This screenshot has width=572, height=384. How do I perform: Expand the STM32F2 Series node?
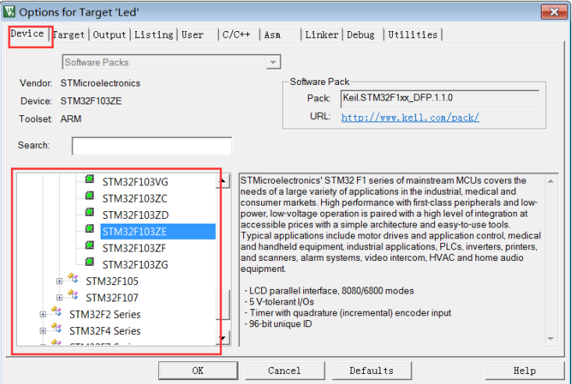[43, 315]
